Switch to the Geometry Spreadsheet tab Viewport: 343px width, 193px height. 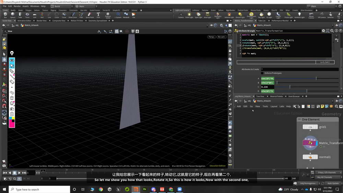(97, 21)
